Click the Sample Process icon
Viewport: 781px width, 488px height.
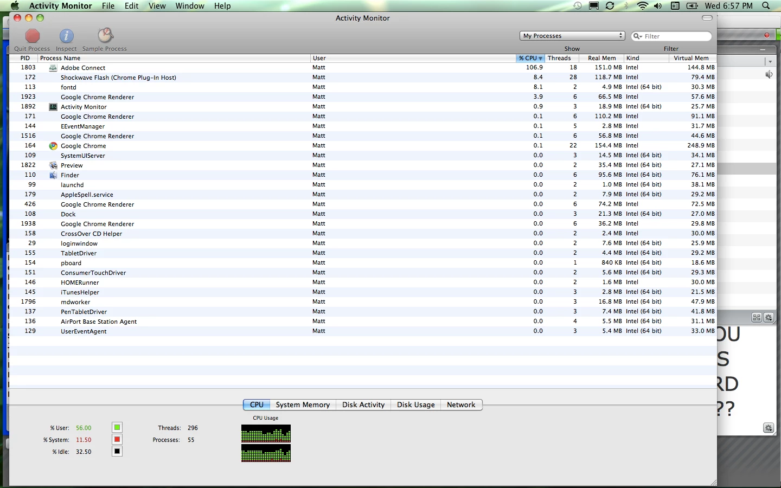[105, 36]
